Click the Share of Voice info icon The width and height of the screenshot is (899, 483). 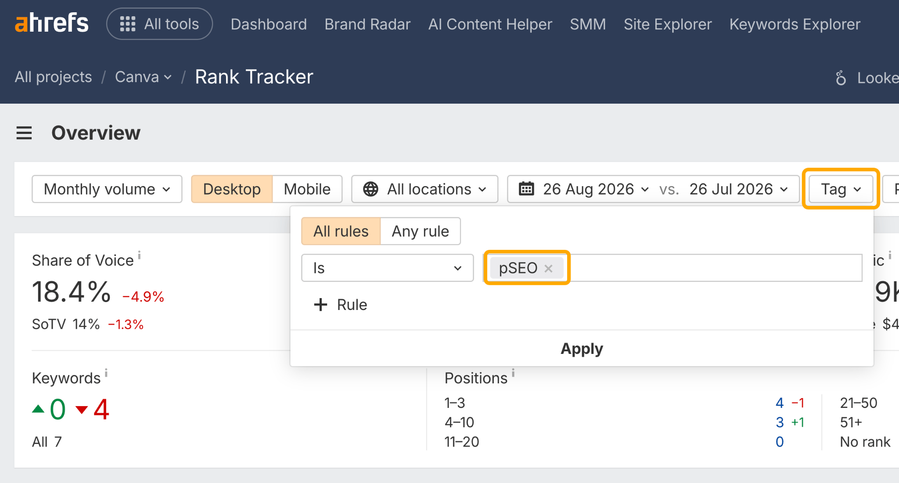pos(139,255)
